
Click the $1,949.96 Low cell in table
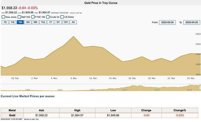(x=113, y=115)
